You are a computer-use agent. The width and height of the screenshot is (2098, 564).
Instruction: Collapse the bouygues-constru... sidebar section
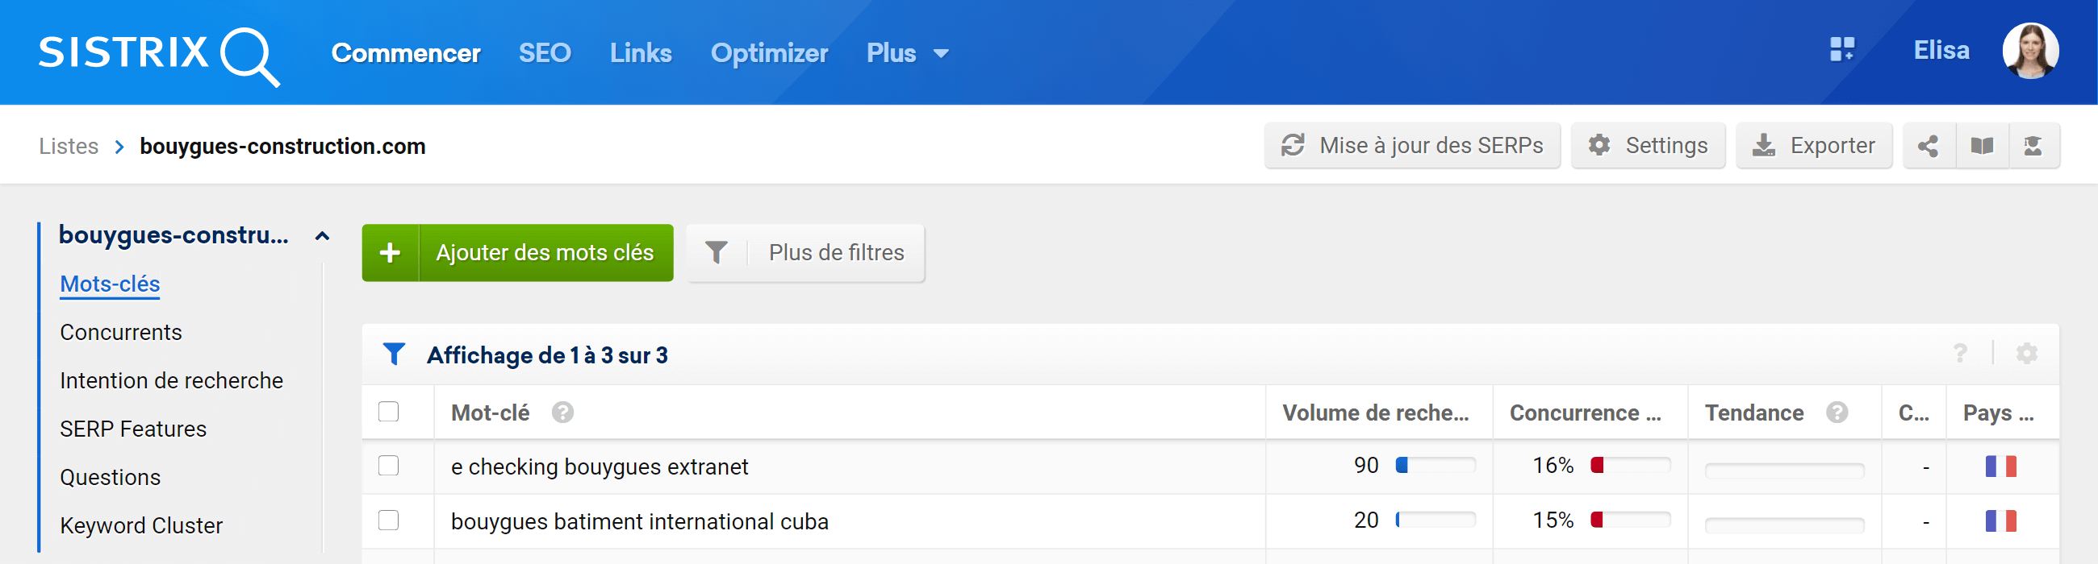coord(323,237)
